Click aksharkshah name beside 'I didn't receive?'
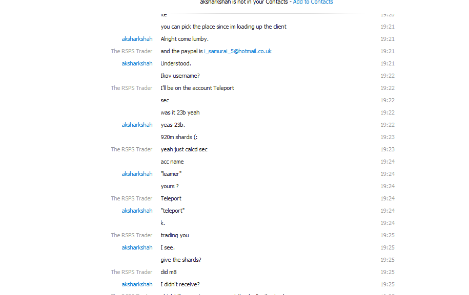 [137, 285]
